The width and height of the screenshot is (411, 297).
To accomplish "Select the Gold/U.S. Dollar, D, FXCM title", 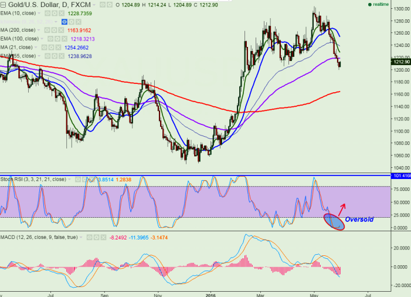I will coord(49,5).
